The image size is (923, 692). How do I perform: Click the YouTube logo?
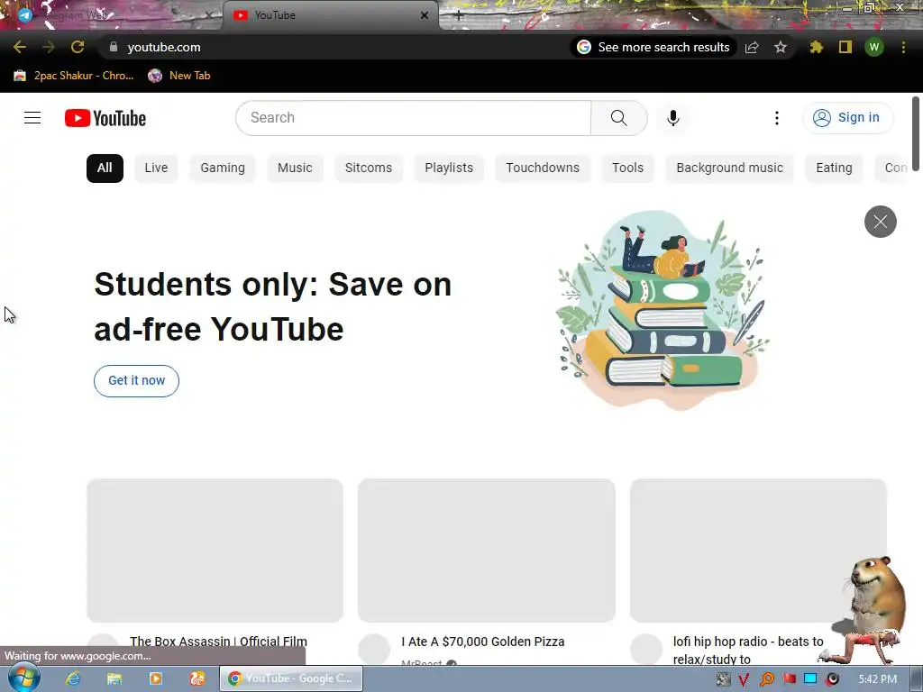[x=105, y=118]
